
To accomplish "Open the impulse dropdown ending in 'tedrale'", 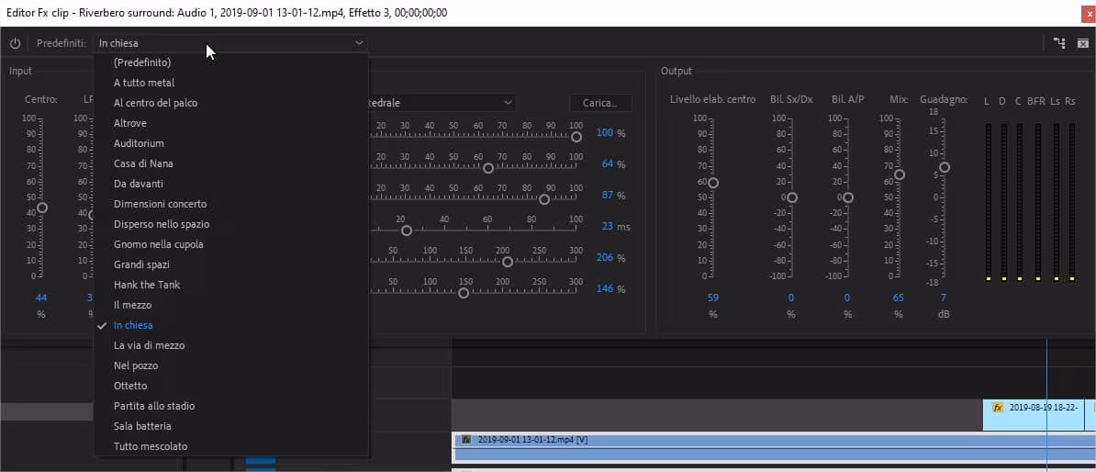I will tap(441, 103).
